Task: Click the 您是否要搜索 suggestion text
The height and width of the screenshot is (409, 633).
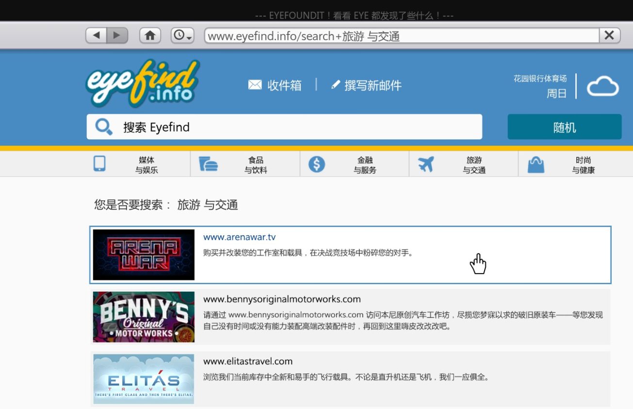Action: tap(166, 205)
